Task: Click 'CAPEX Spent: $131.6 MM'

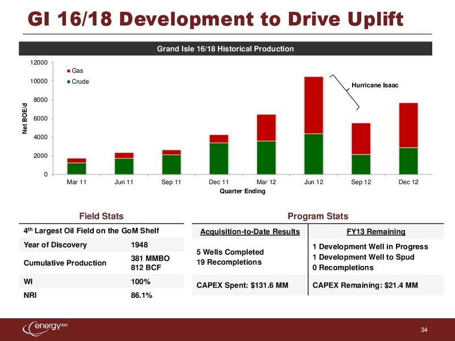Action: click(x=242, y=285)
